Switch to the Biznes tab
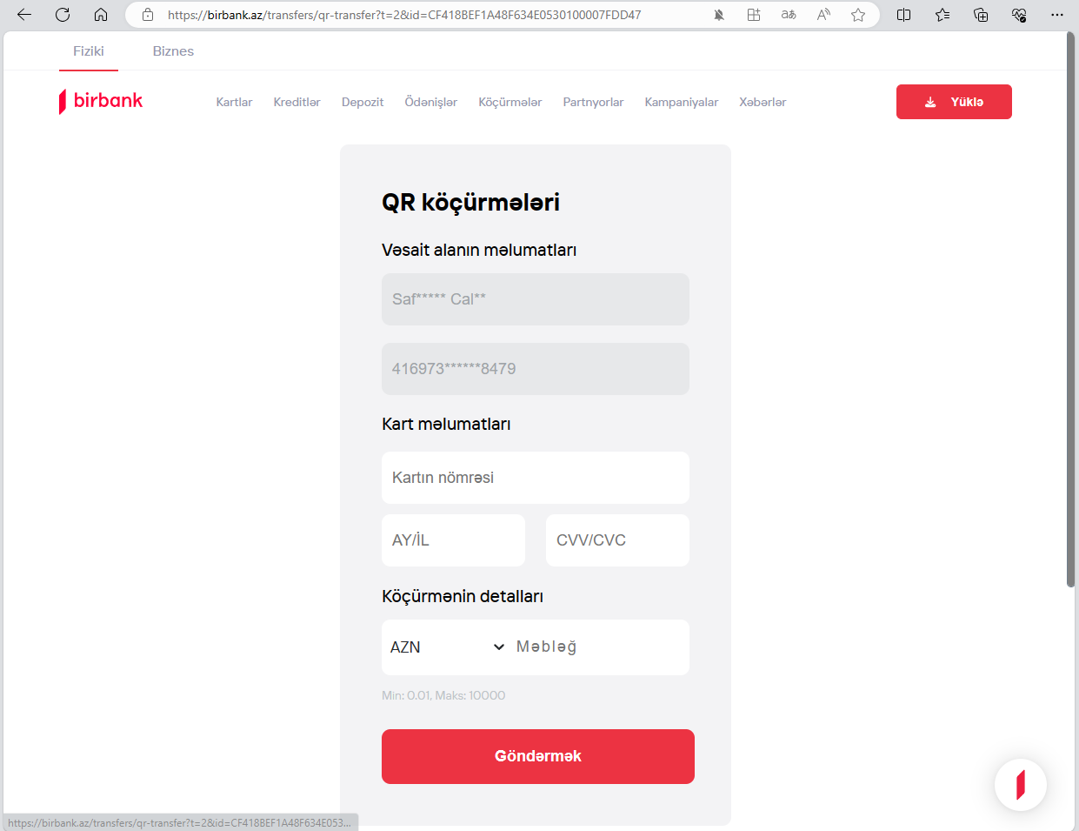 pos(173,51)
